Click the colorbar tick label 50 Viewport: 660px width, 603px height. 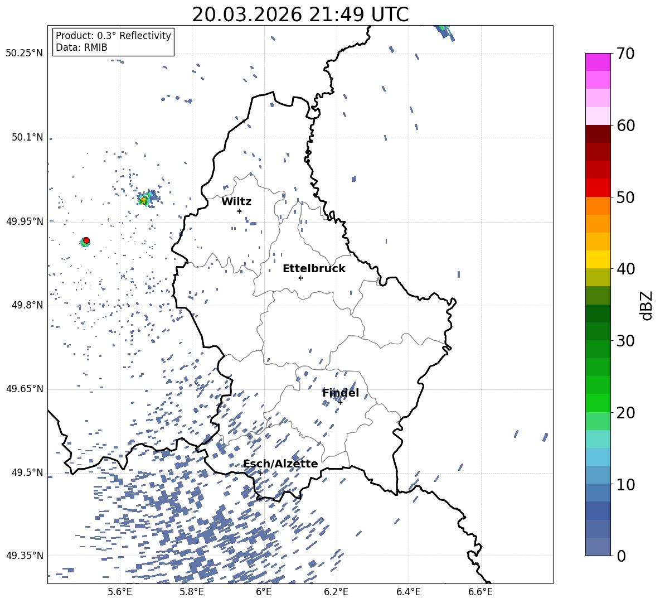pos(625,197)
